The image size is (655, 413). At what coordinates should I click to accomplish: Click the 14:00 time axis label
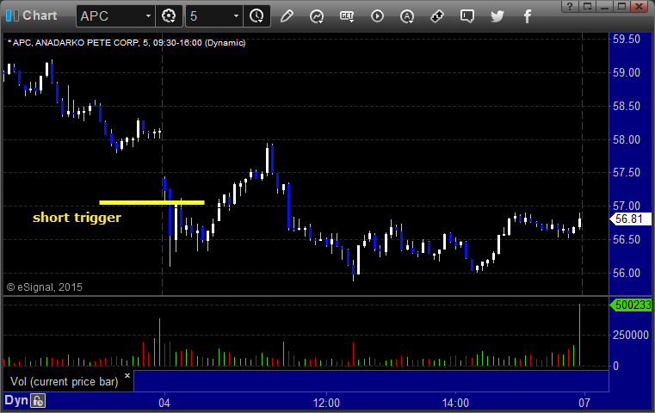coord(455,403)
